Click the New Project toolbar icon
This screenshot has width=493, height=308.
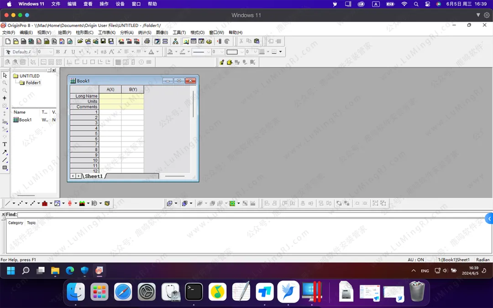point(8,42)
